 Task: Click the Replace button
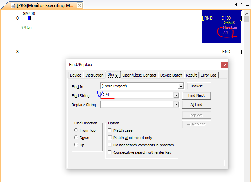tap(196, 115)
